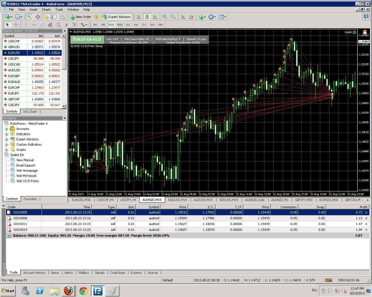Close order 10310005 with its X

[366, 212]
